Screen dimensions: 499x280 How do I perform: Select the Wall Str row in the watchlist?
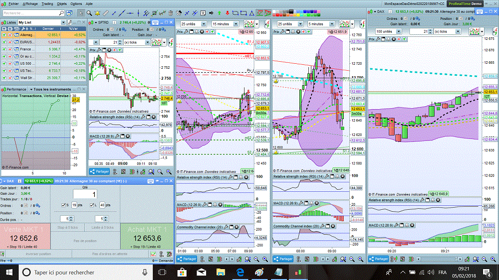tap(43, 78)
